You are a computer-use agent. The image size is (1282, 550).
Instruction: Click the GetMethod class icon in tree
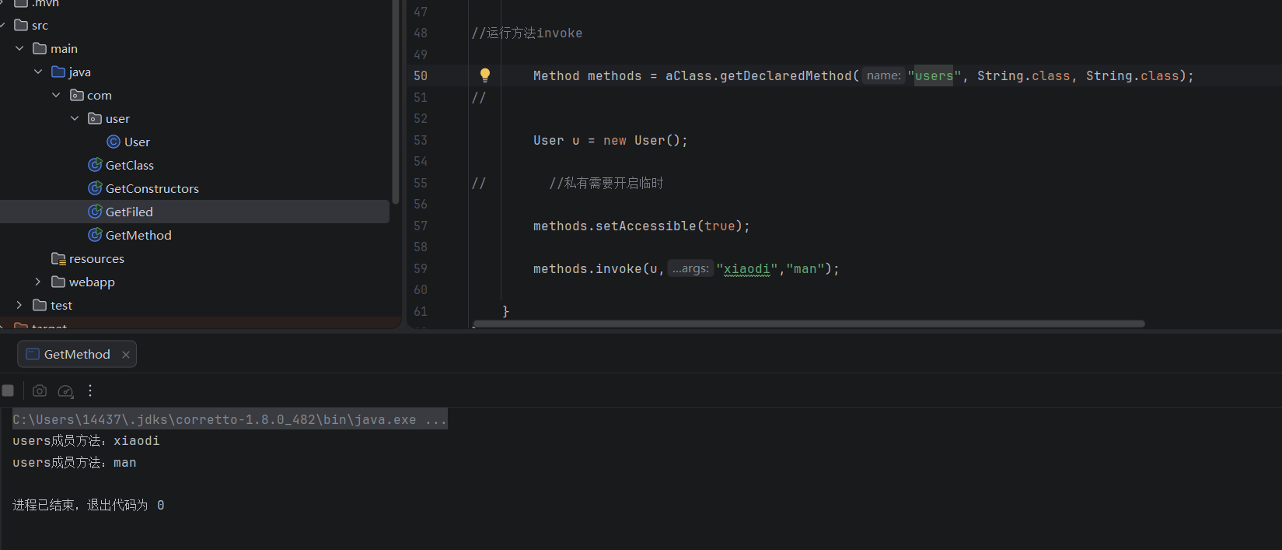(x=95, y=235)
